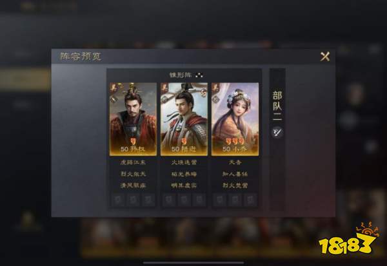Screen dimensions: 387x266
Task: Click the 锥形阵 formation label
Action: coord(181,75)
